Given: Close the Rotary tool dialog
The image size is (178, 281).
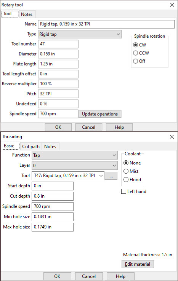Looking at the screenshot, I should pos(172,5).
